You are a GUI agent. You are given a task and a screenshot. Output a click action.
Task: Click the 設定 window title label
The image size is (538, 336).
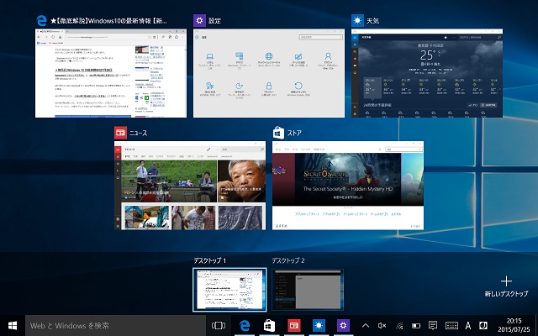[x=215, y=21]
